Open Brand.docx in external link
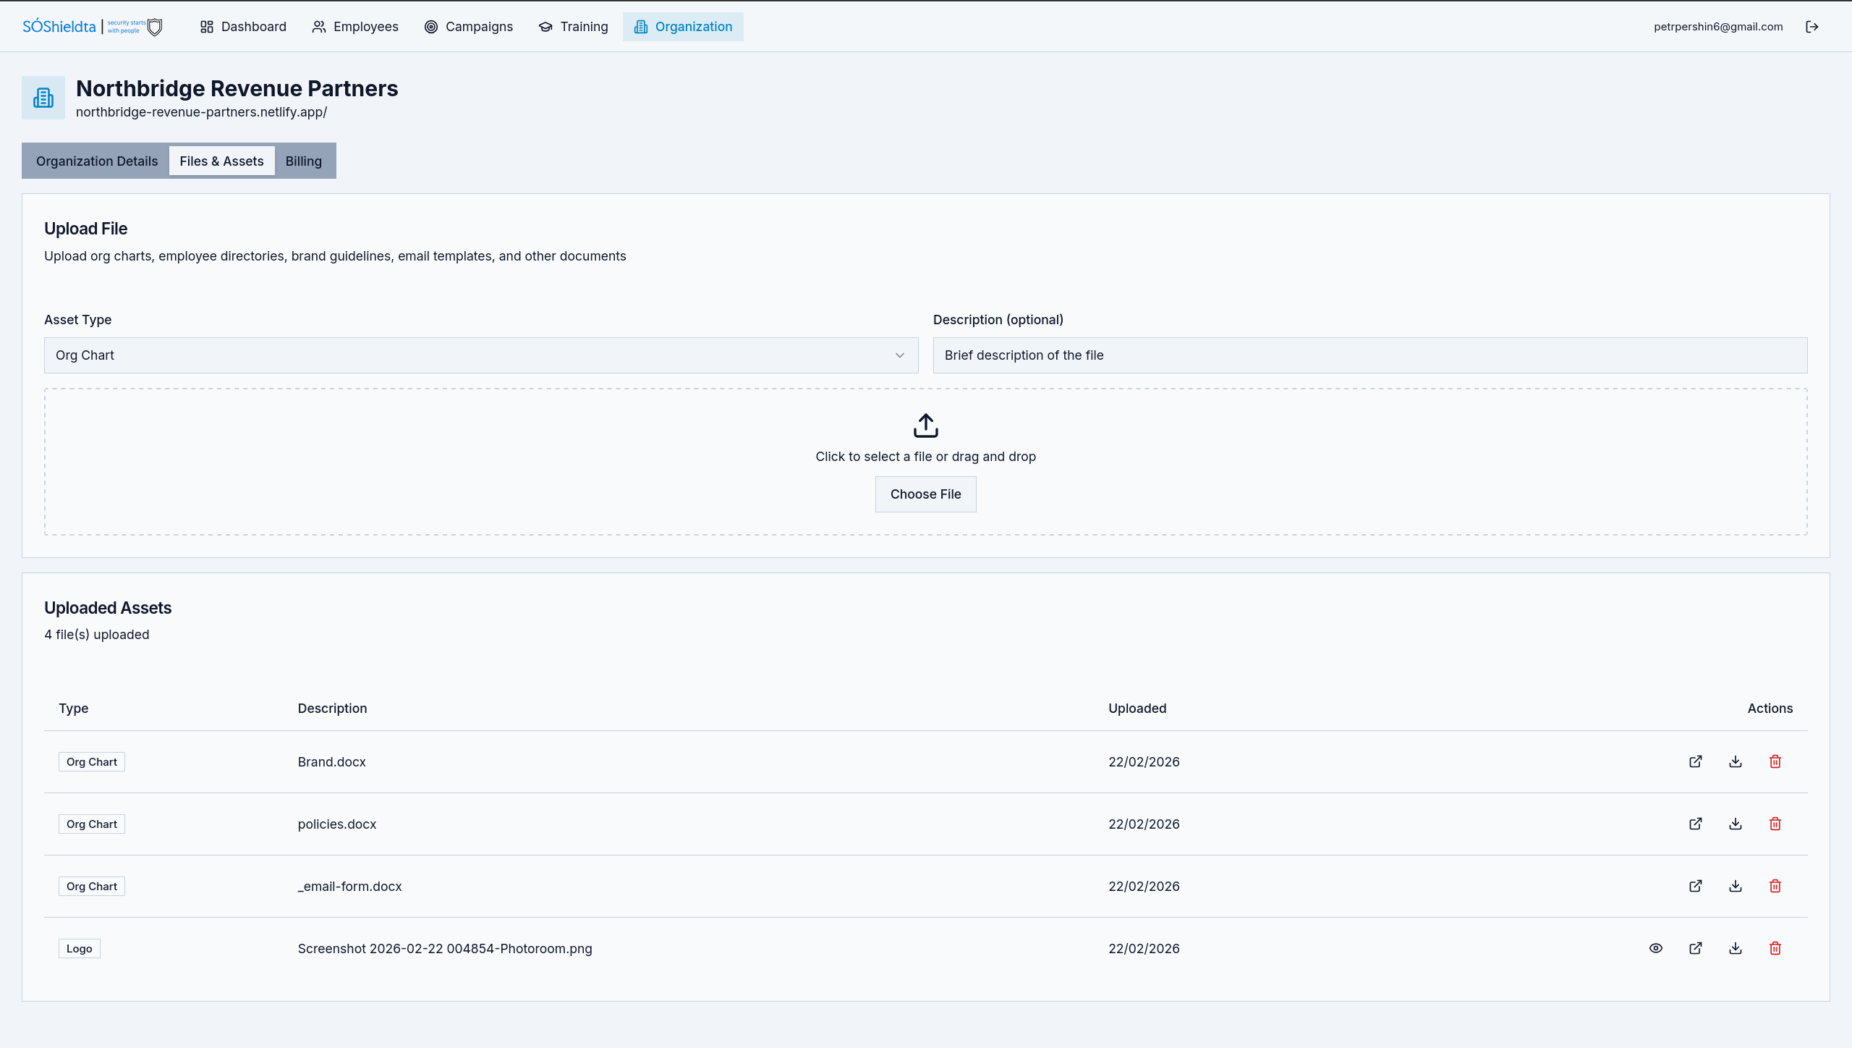This screenshot has height=1048, width=1852. click(x=1695, y=761)
